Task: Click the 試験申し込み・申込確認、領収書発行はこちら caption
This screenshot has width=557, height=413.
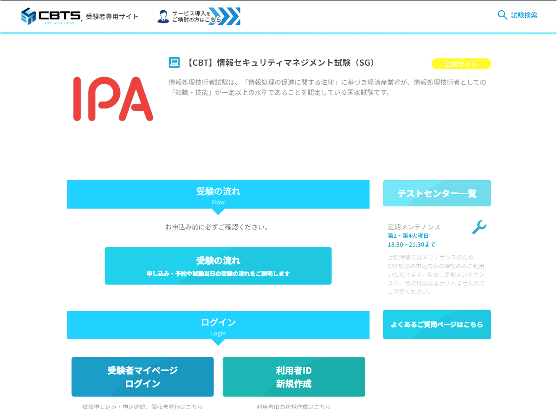Action: [x=142, y=407]
